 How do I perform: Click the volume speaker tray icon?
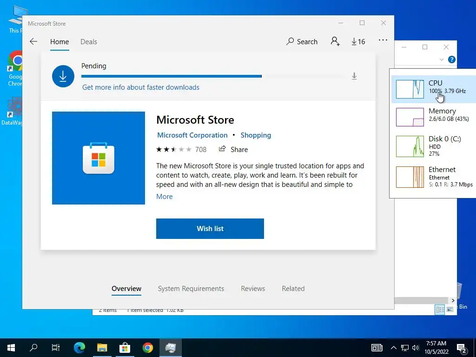click(x=416, y=348)
